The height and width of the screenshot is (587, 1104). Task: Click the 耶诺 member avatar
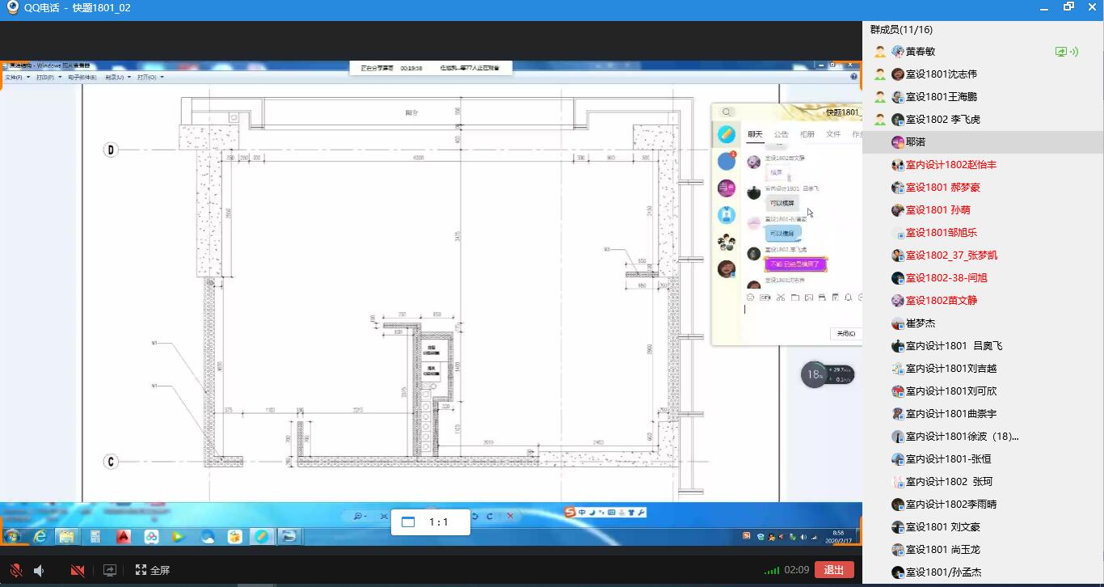897,141
